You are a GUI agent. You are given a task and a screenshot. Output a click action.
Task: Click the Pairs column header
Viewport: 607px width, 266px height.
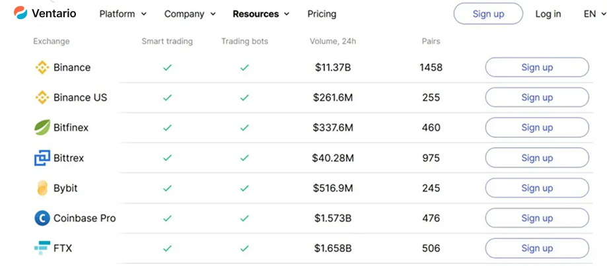[x=431, y=41]
